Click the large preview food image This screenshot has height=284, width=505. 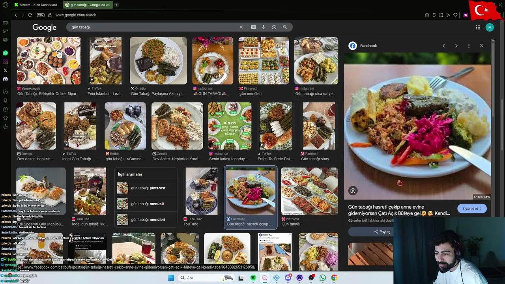pyautogui.click(x=417, y=126)
